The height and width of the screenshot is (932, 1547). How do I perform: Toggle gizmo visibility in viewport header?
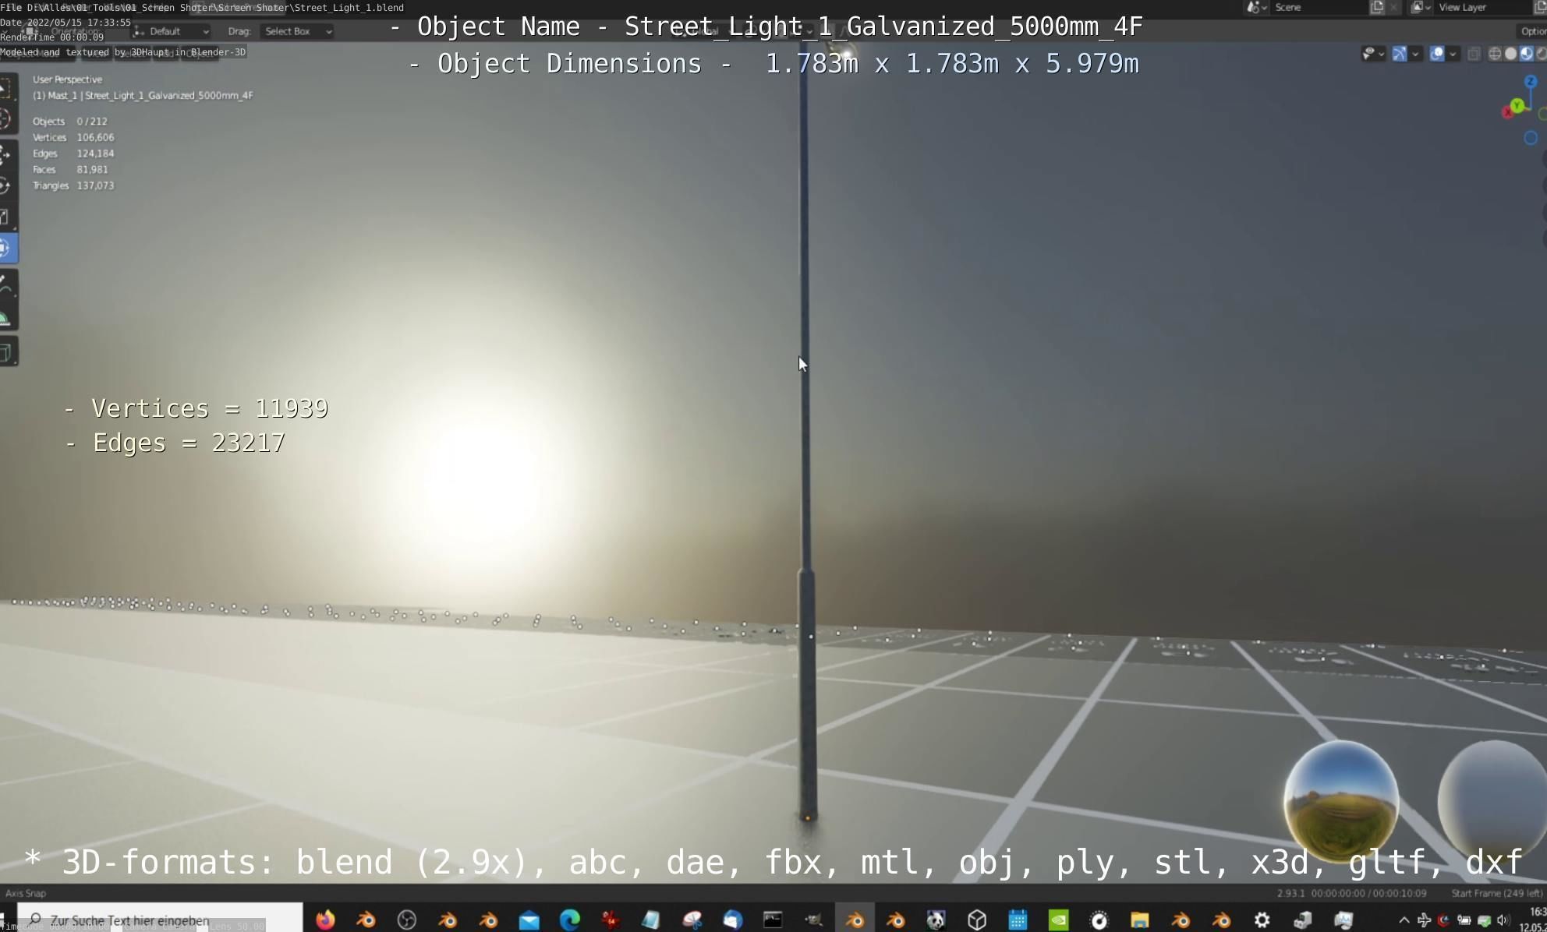pyautogui.click(x=1400, y=54)
